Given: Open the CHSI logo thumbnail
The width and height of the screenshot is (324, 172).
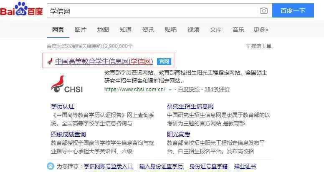Looking at the screenshot, I should tap(67, 85).
